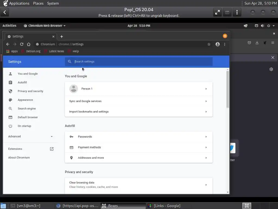Close the Chromium window with orange button

point(225,36)
